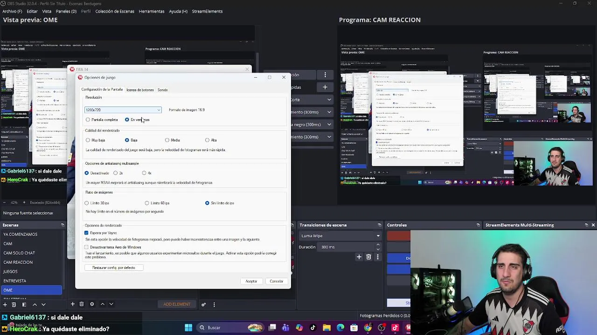Viewport: 597px width, 335px height.
Task: Undock the Transiciones de escena panel
Action: (x=380, y=225)
